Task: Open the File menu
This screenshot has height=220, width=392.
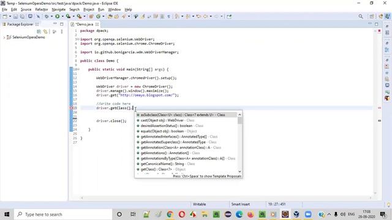Action: click(4, 10)
